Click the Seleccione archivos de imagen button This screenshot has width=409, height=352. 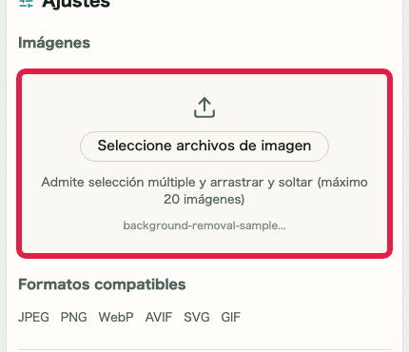click(x=204, y=147)
